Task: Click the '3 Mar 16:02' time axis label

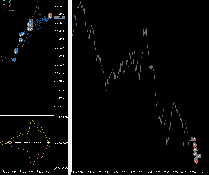Action: pyautogui.click(x=145, y=172)
